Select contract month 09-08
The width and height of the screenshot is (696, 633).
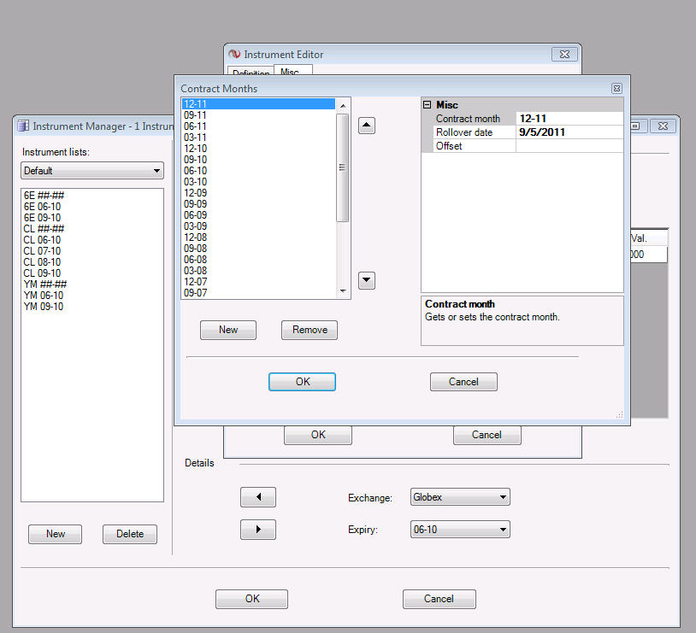[x=259, y=248]
